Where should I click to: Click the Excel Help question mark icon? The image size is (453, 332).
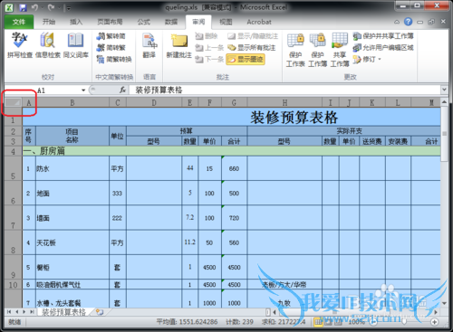point(408,22)
